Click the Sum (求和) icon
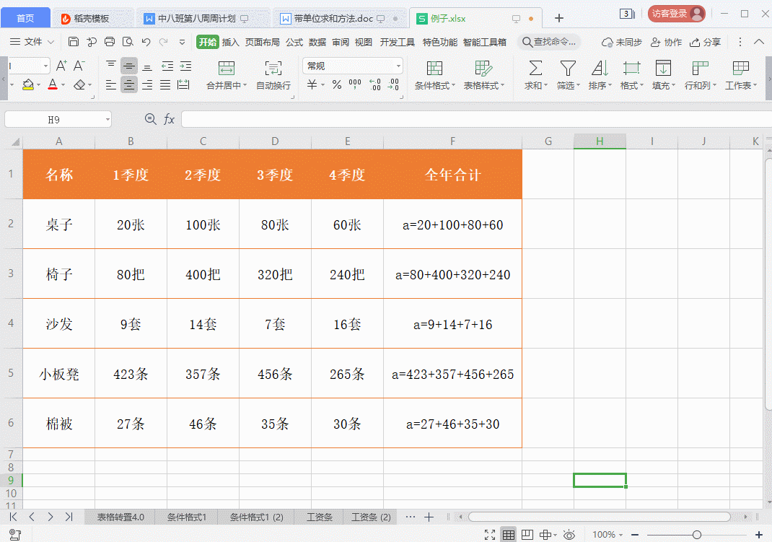 click(x=535, y=68)
